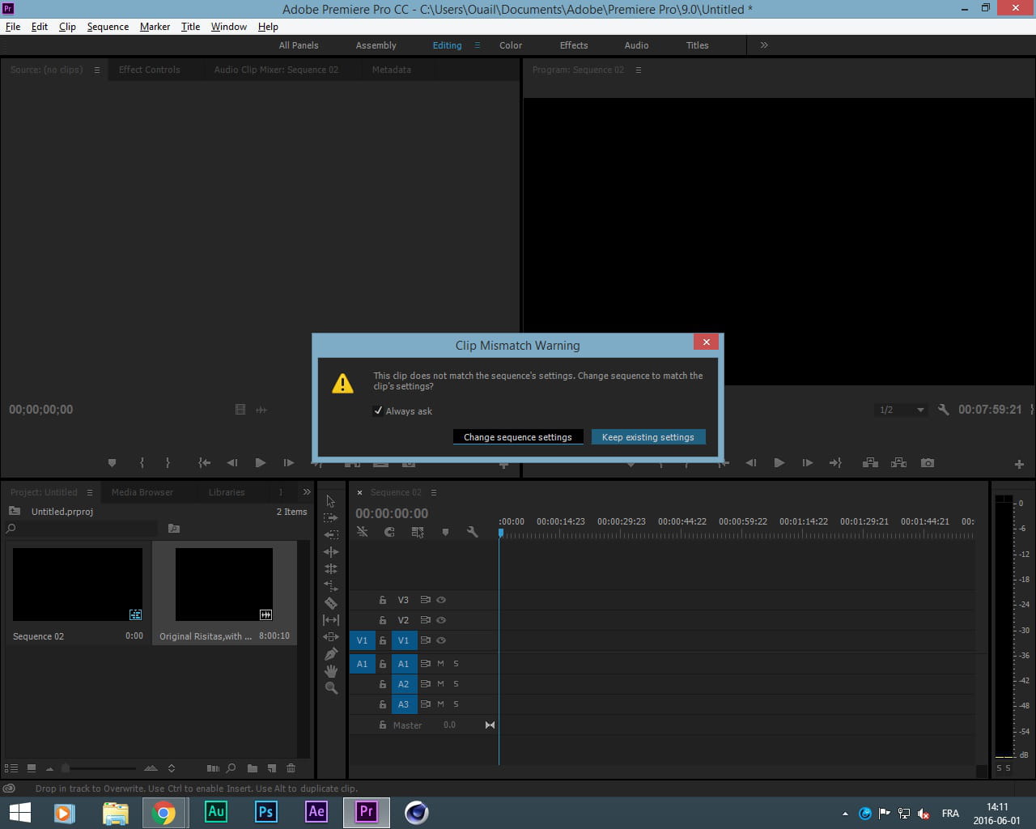Image resolution: width=1036 pixels, height=829 pixels.
Task: Add a marker in the timeline
Action: pyautogui.click(x=445, y=532)
